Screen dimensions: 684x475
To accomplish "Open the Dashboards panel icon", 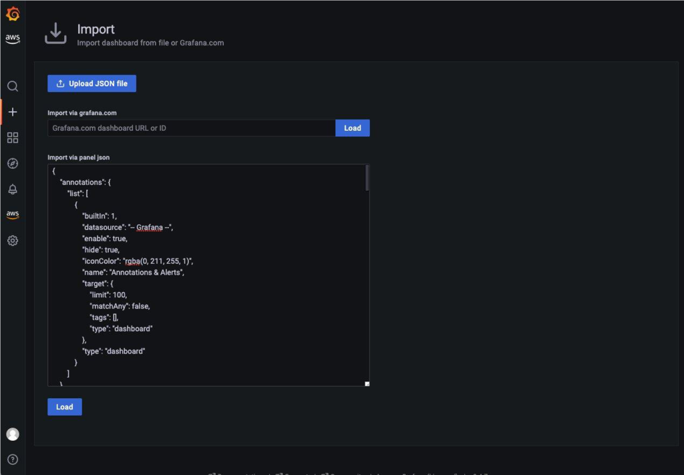I will 12,137.
